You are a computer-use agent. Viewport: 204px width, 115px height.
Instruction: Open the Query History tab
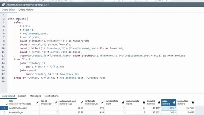(x=26, y=10)
